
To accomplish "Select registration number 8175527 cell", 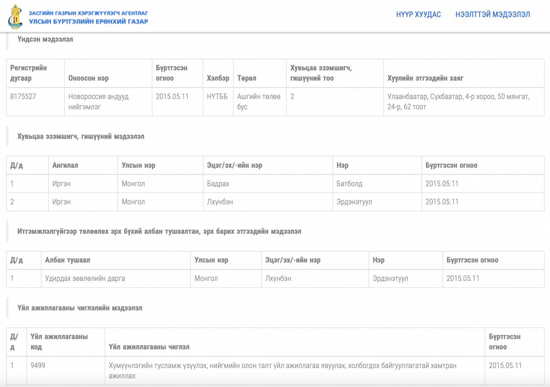I will click(35, 102).
